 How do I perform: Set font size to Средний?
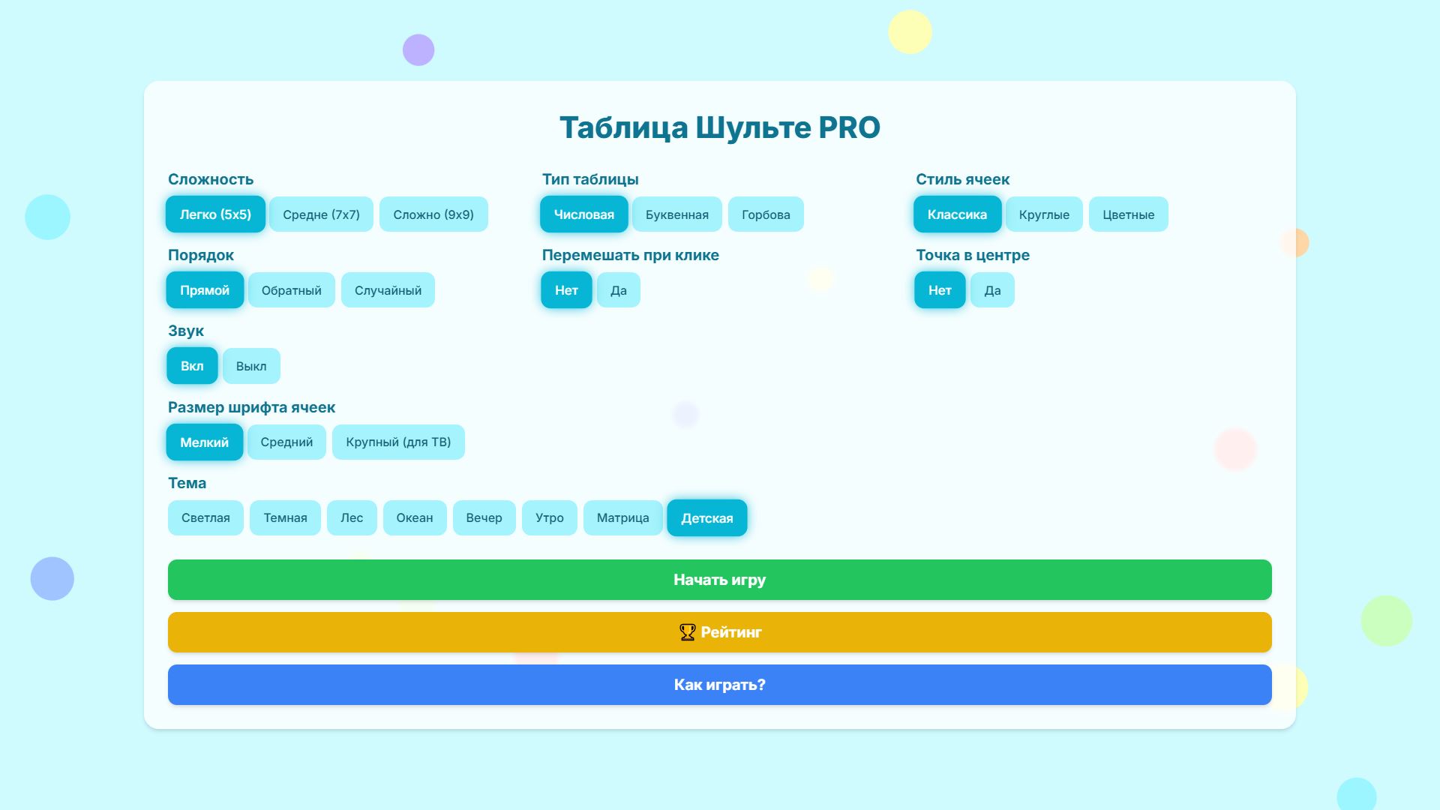click(286, 442)
